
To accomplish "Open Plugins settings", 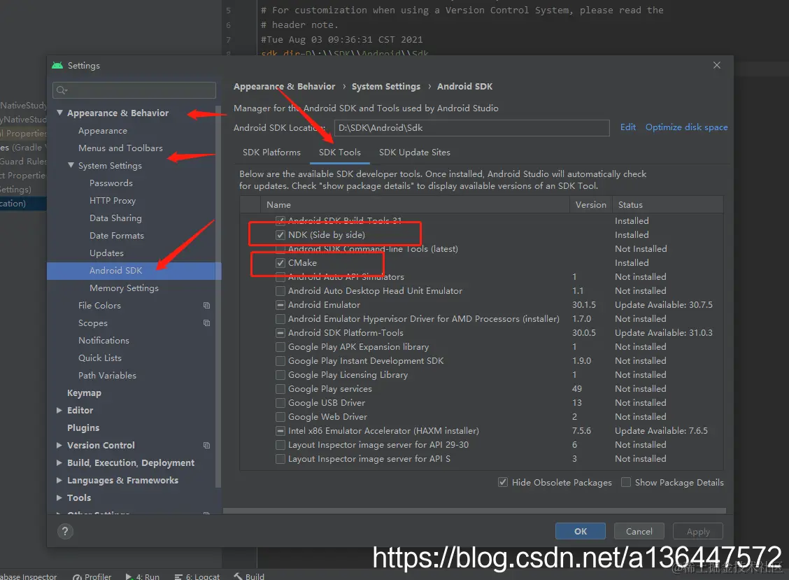I will click(x=83, y=428).
